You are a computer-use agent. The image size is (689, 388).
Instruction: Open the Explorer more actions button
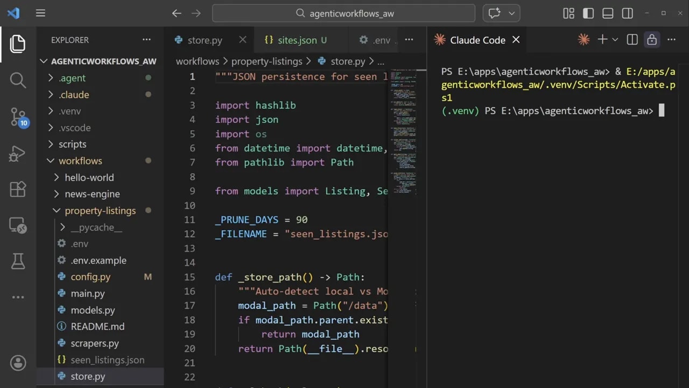[x=146, y=39]
